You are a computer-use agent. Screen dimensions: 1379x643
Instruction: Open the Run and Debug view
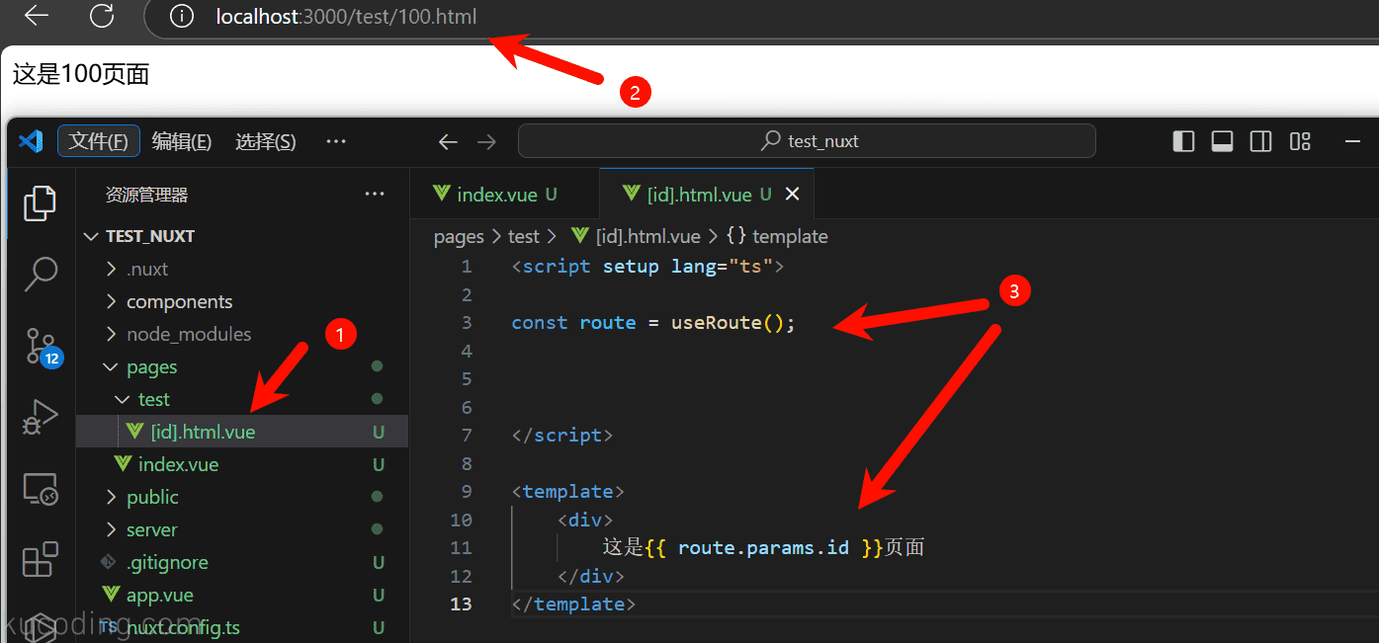tap(41, 417)
